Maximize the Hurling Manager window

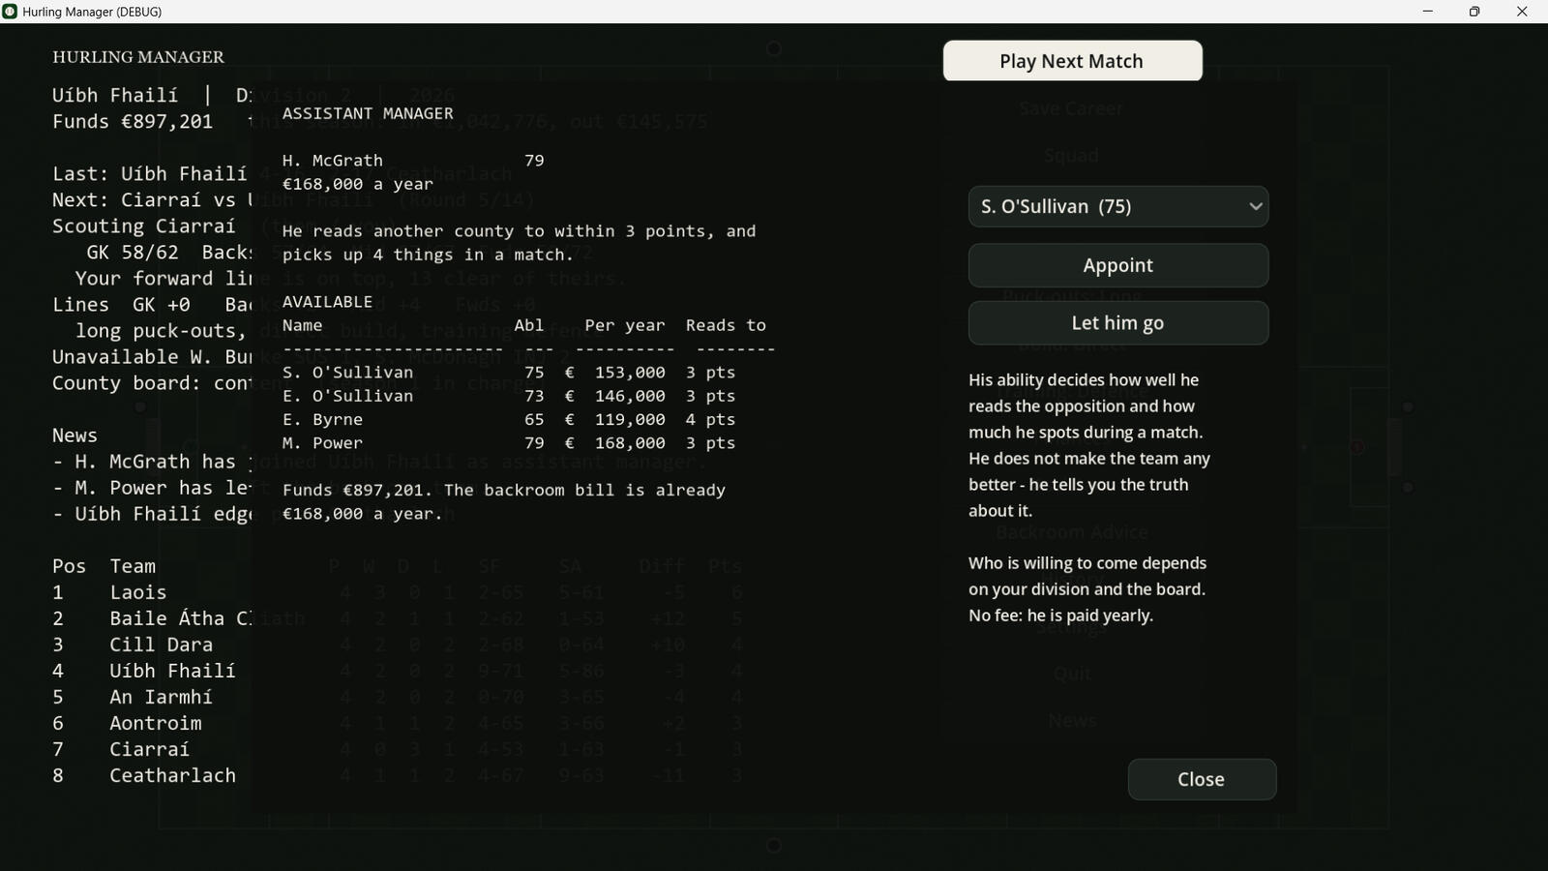click(x=1474, y=12)
